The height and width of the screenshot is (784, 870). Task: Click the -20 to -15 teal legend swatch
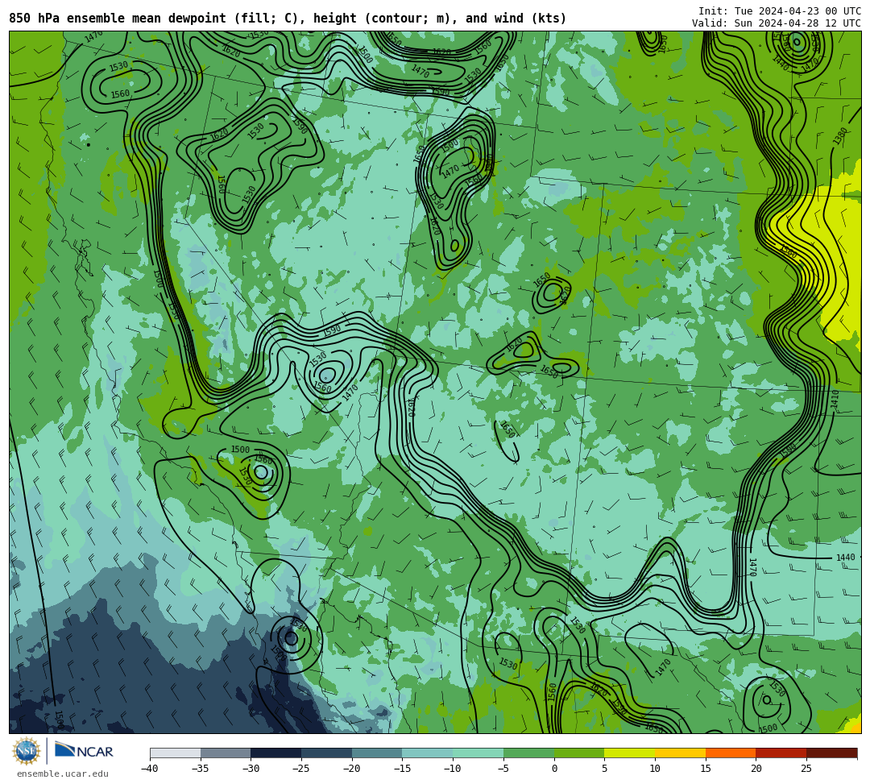point(377,753)
